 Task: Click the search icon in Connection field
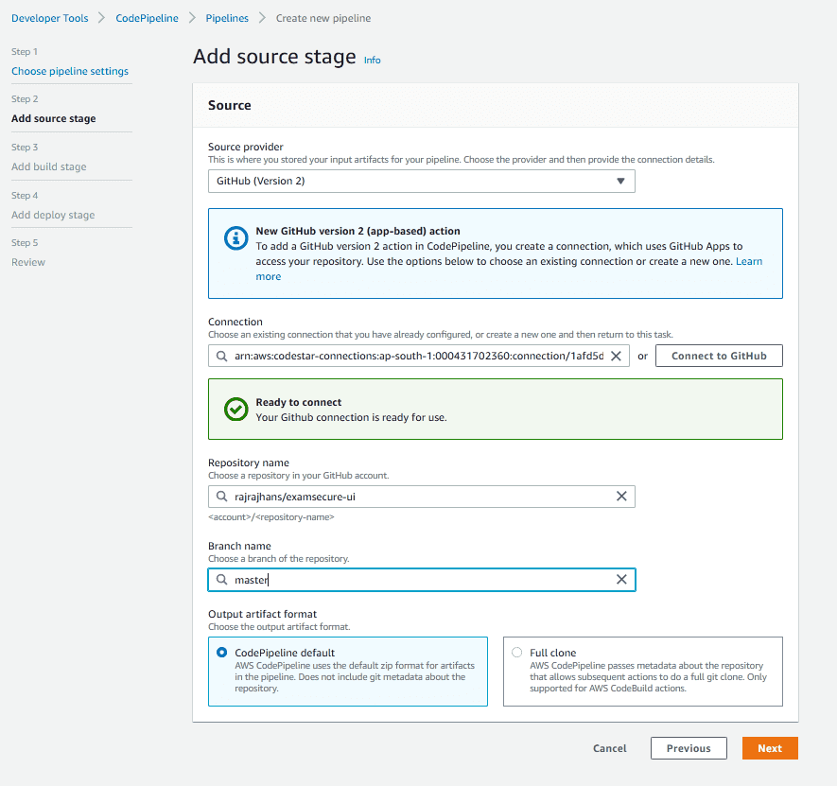click(221, 357)
